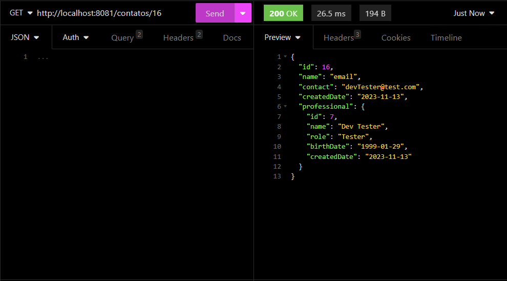Click the "Dev Tester" value
The width and height of the screenshot is (507, 281).
[x=361, y=126]
